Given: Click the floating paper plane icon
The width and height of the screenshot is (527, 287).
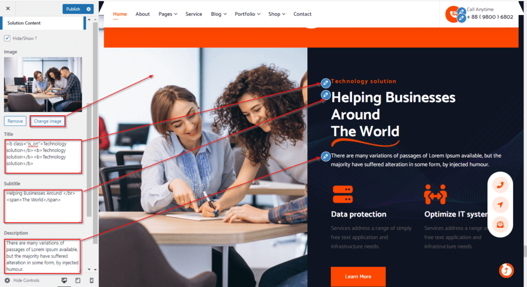Looking at the screenshot, I should coord(500,205).
